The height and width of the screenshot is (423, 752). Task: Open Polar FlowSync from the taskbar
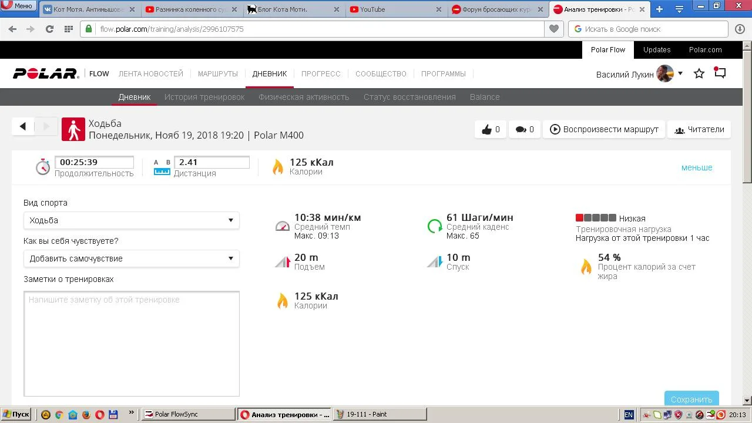(x=188, y=414)
